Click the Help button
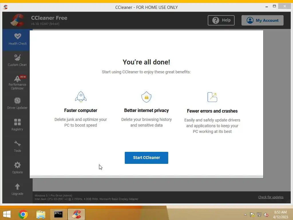293x220 pixels. [x=221, y=20]
